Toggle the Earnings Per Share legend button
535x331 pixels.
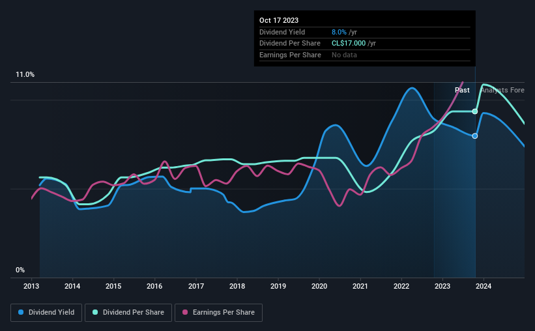coord(218,313)
